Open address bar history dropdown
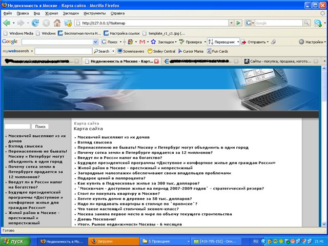 tap(231, 23)
